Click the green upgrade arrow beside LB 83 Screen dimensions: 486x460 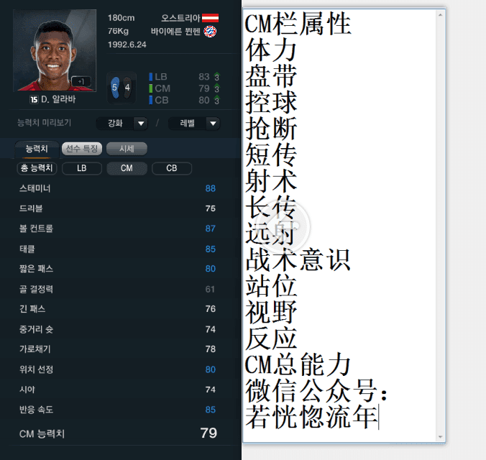[216, 76]
